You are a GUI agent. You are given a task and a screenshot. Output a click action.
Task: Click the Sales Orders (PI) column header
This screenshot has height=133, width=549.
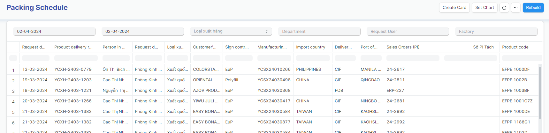(403, 47)
